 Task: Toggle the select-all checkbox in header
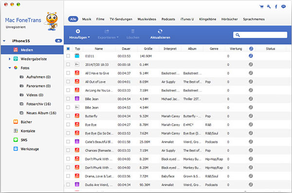[68, 48]
